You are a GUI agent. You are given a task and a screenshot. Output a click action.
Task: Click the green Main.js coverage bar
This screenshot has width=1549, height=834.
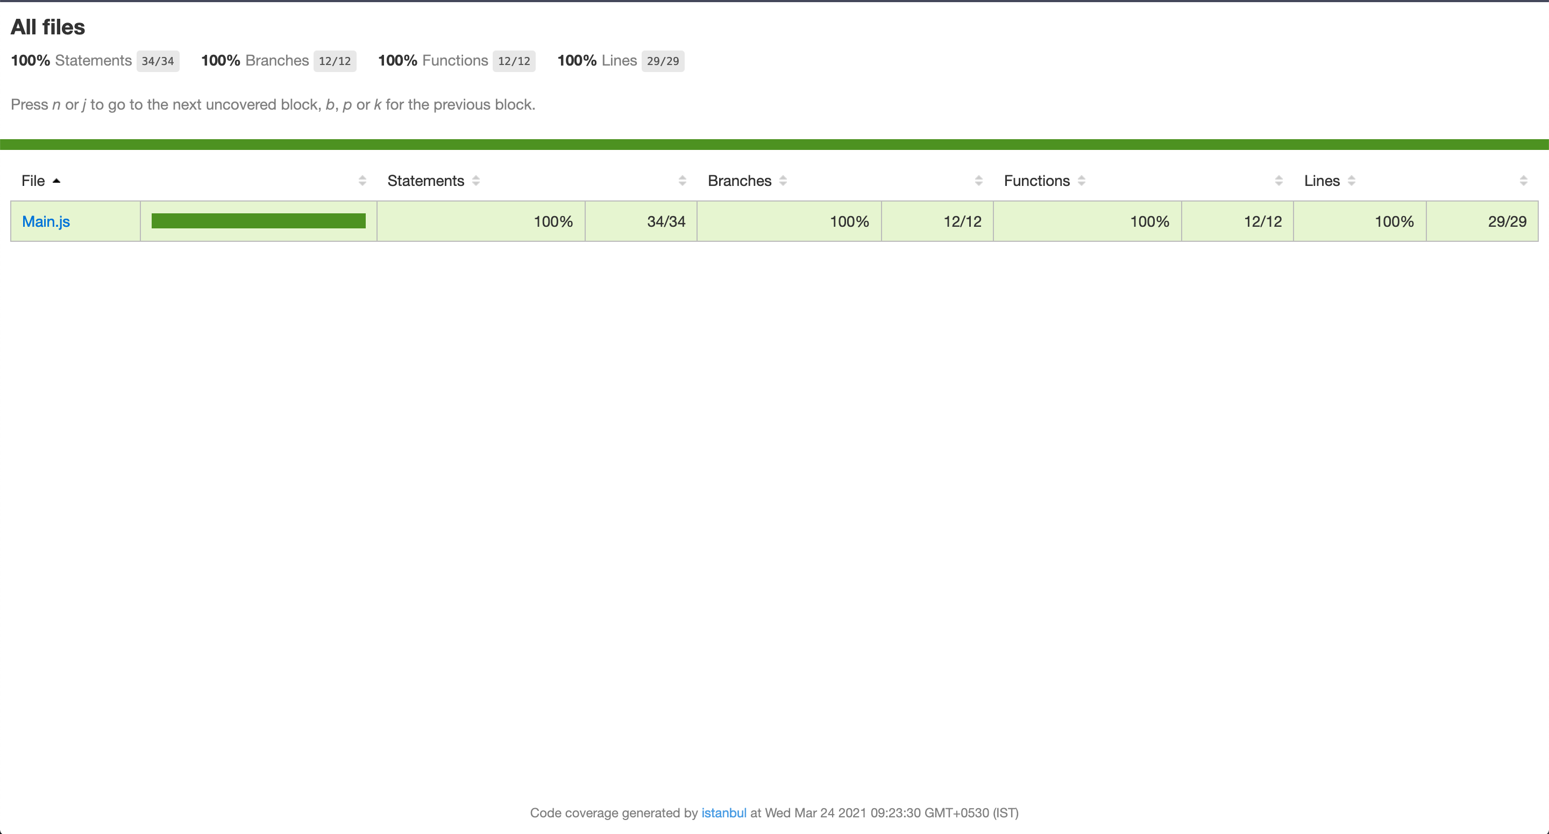(x=258, y=221)
